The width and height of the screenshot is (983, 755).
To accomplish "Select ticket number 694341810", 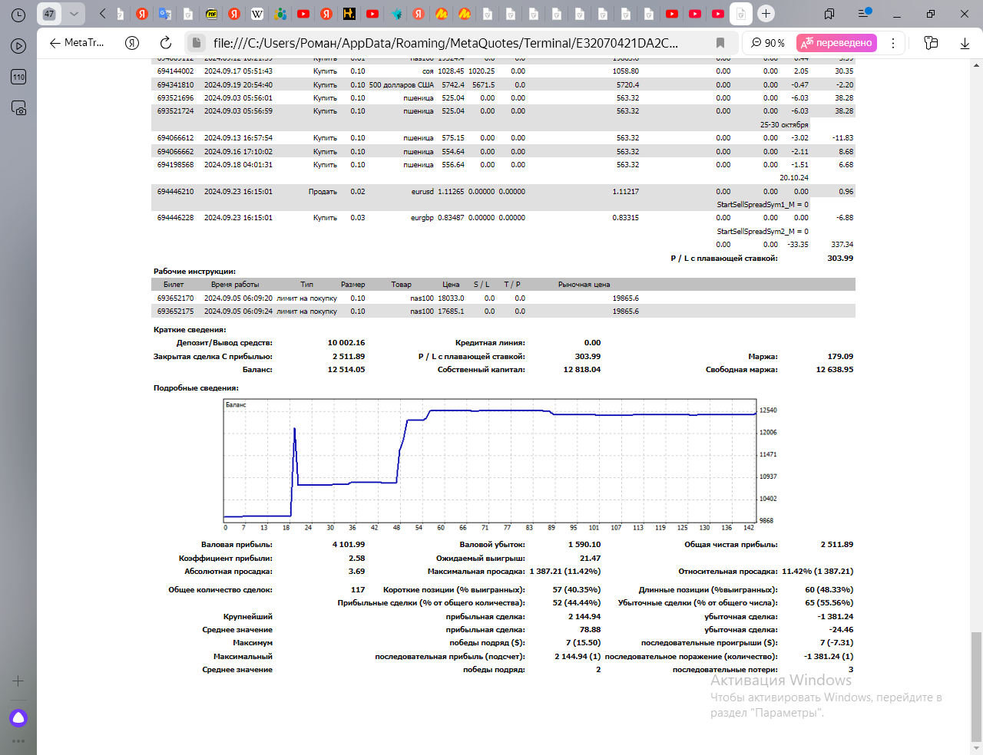I will click(176, 85).
